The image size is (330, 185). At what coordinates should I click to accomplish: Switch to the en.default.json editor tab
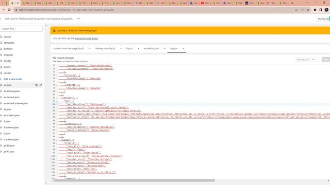(151, 48)
